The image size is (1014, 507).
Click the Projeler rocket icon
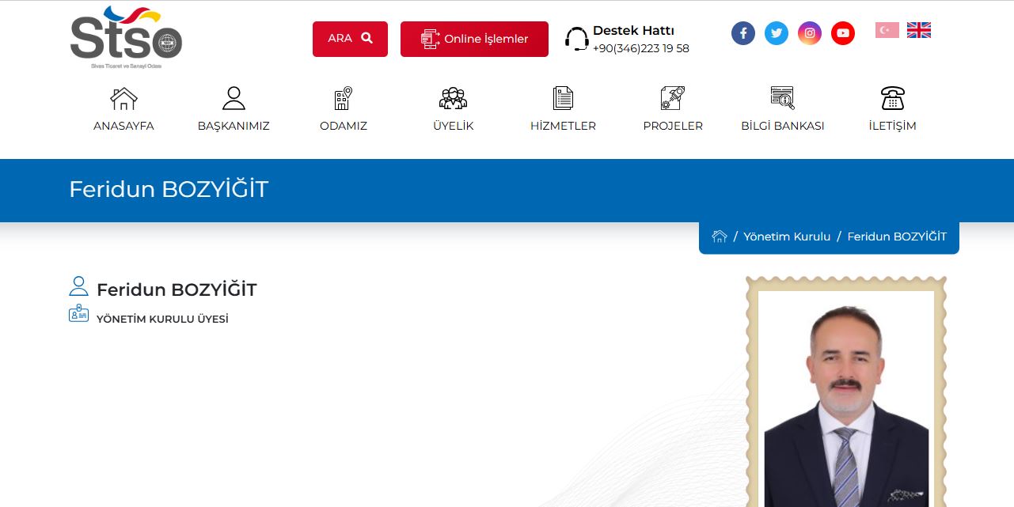673,98
